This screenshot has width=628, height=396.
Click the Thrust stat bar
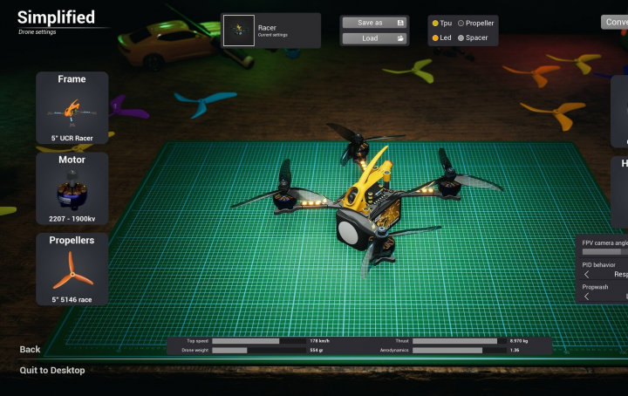pyautogui.click(x=454, y=341)
